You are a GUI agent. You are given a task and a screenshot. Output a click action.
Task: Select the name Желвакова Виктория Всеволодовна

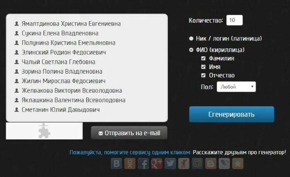72,91
